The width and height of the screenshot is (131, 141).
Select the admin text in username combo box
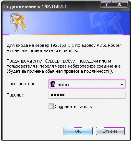[x=63, y=85]
